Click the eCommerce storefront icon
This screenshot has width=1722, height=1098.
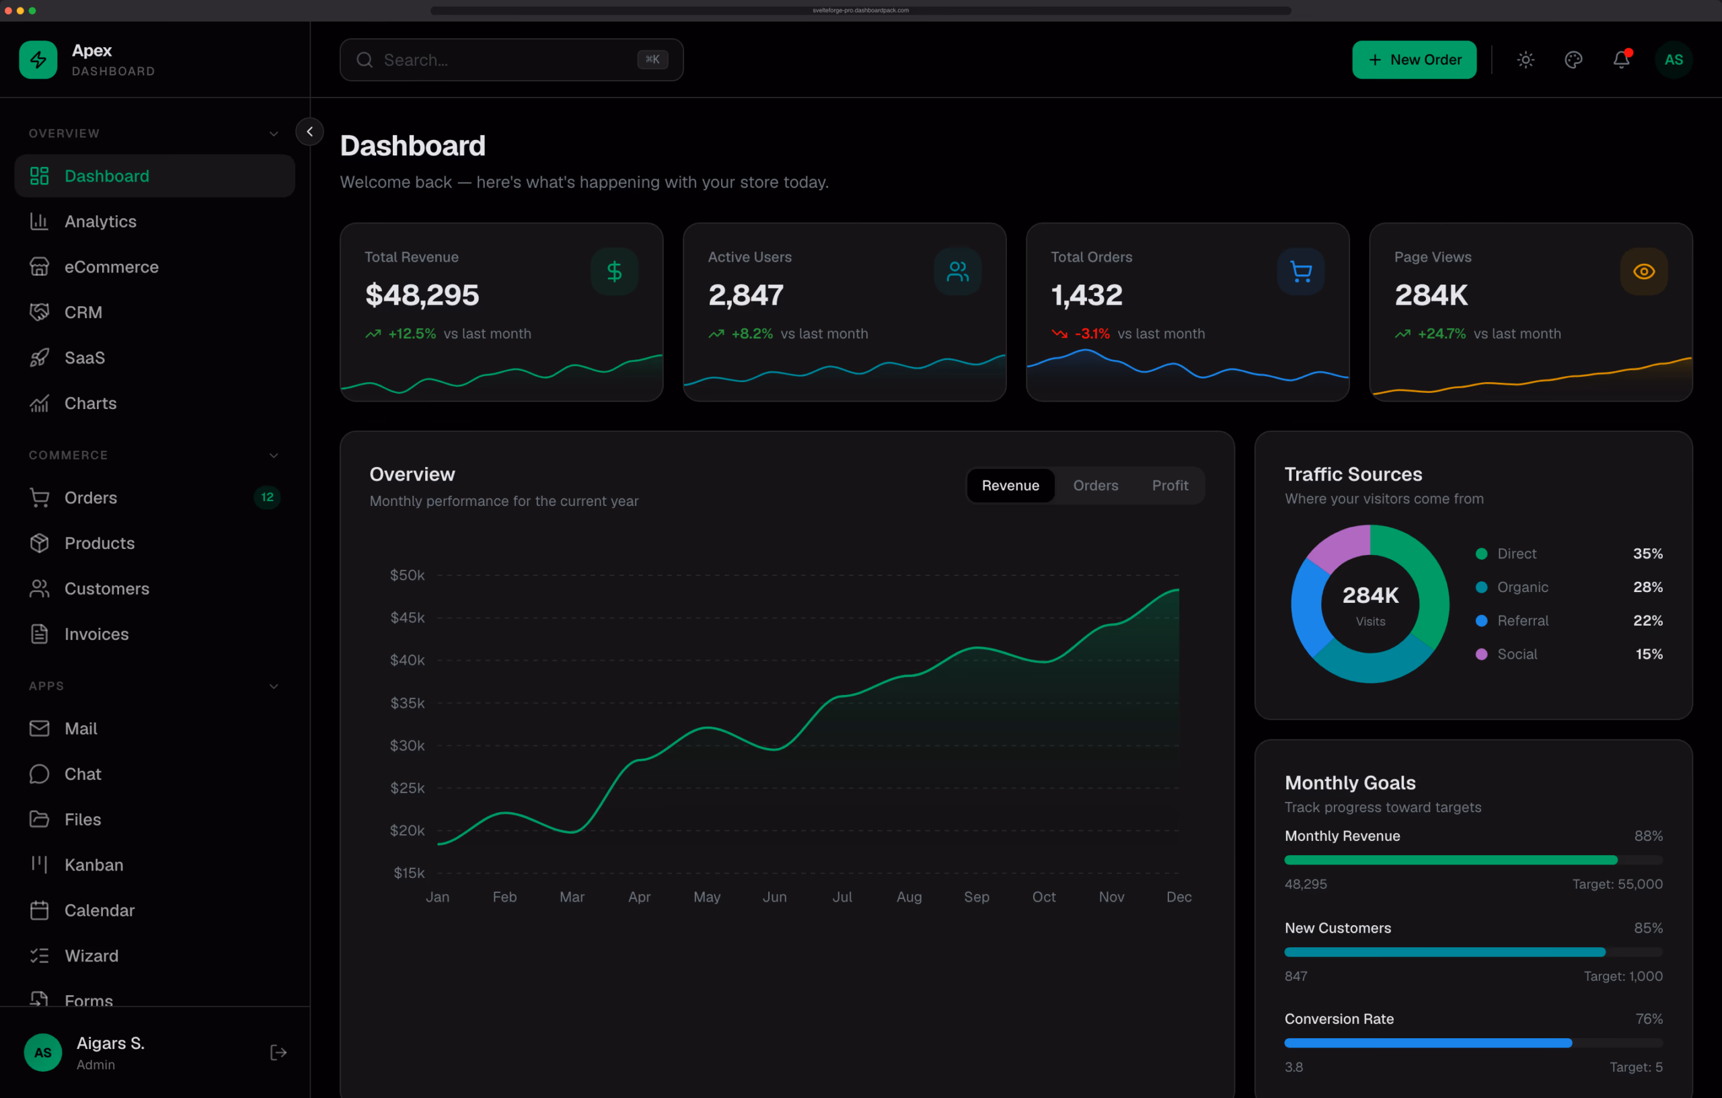tap(39, 267)
